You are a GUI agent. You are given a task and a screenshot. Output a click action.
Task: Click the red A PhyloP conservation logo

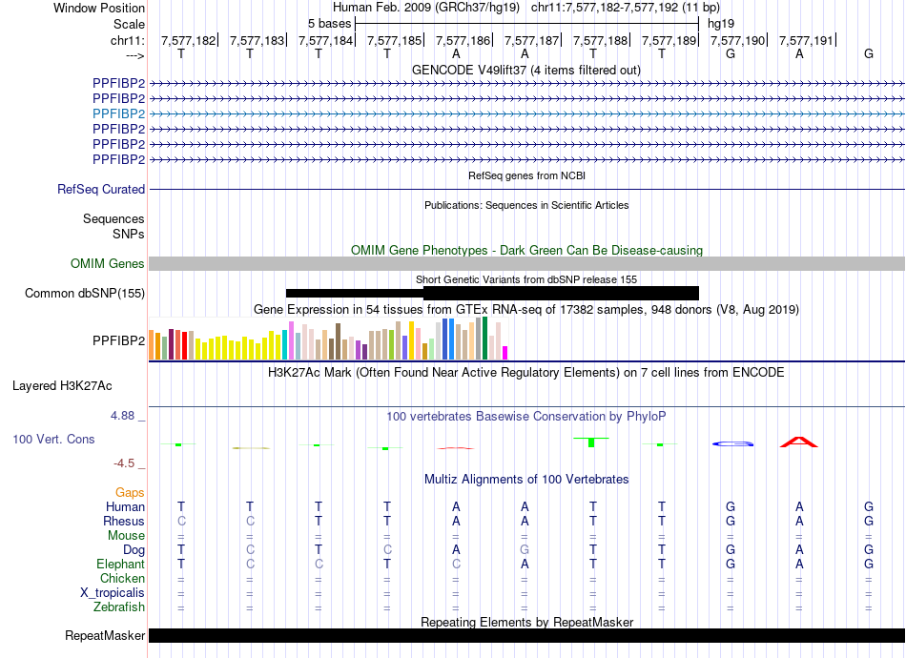click(x=799, y=442)
